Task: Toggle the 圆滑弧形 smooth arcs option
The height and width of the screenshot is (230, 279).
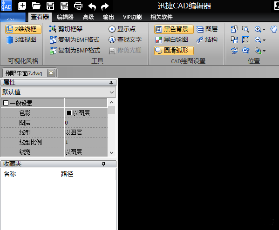Action: tap(174, 51)
